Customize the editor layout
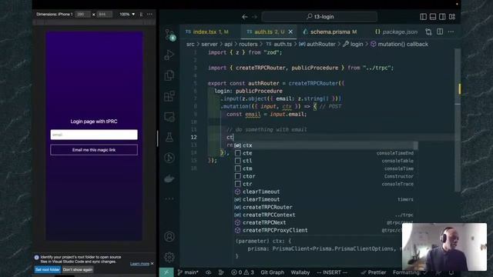The height and width of the screenshot is (277, 493). coord(452,17)
